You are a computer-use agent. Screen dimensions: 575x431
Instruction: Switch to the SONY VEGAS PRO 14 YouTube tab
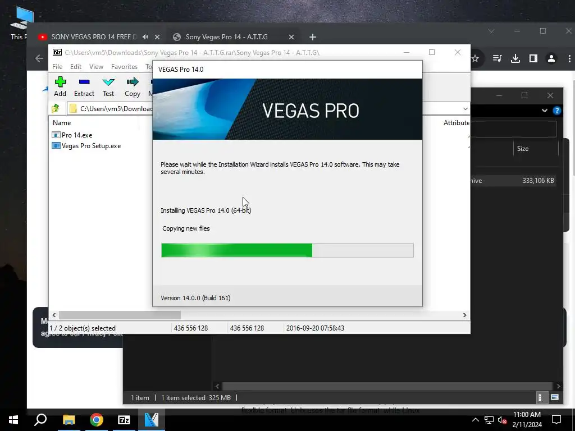point(94,37)
